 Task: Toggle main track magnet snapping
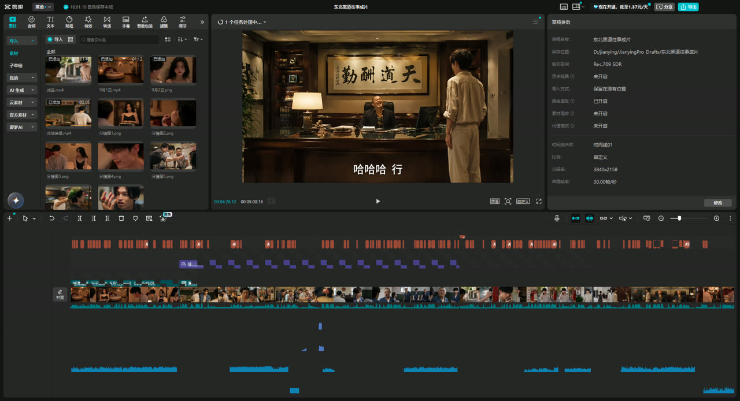pos(576,218)
